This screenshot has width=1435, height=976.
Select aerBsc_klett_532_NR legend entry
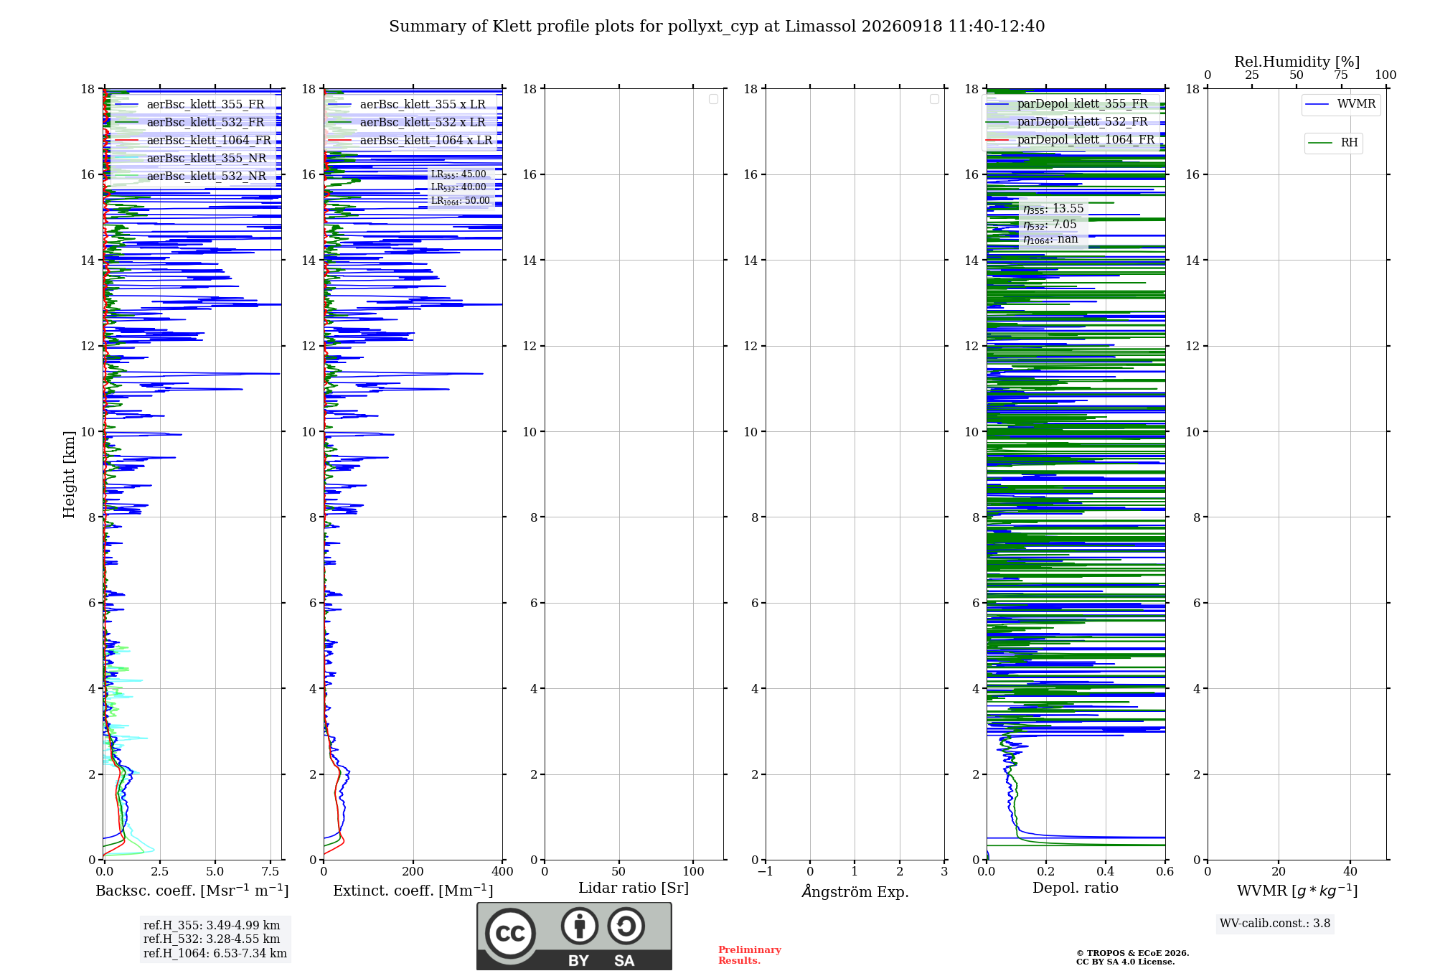[190, 176]
